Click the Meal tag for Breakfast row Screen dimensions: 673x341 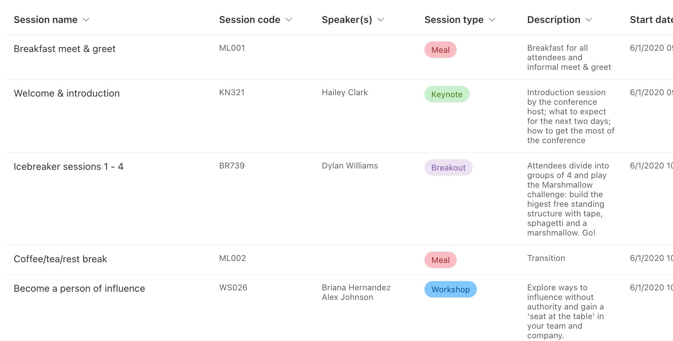[x=440, y=50]
